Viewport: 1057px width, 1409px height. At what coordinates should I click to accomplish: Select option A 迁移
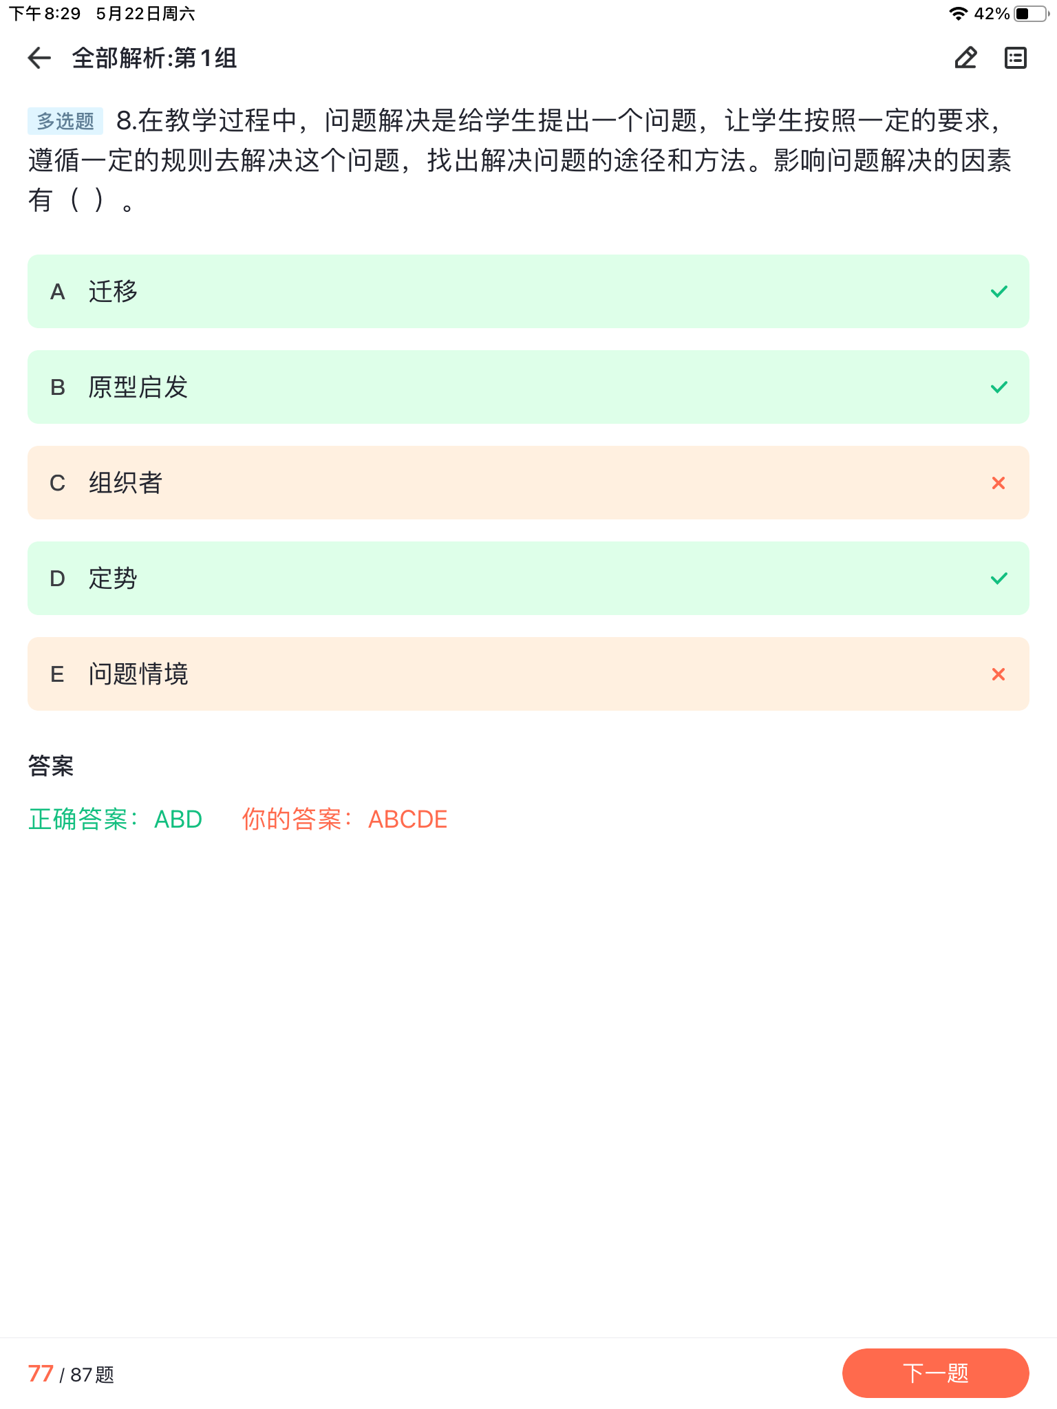tap(528, 292)
